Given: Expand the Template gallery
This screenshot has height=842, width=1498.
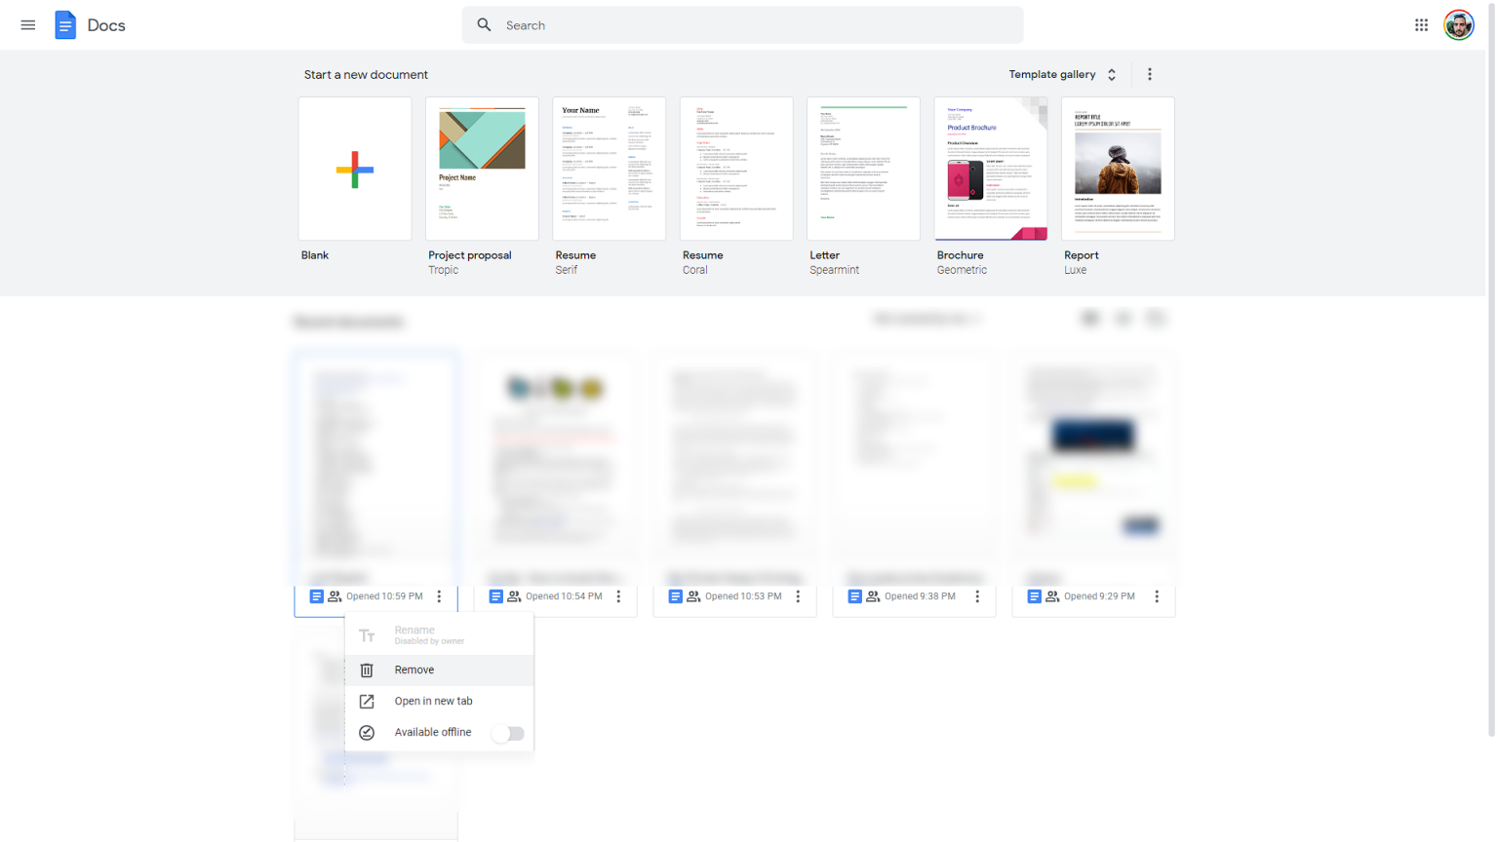Looking at the screenshot, I should click(1062, 74).
